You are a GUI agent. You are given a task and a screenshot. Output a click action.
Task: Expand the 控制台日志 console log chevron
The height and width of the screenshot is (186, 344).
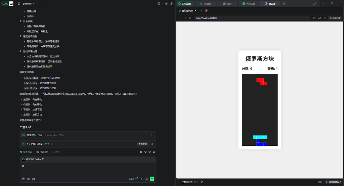point(179,182)
